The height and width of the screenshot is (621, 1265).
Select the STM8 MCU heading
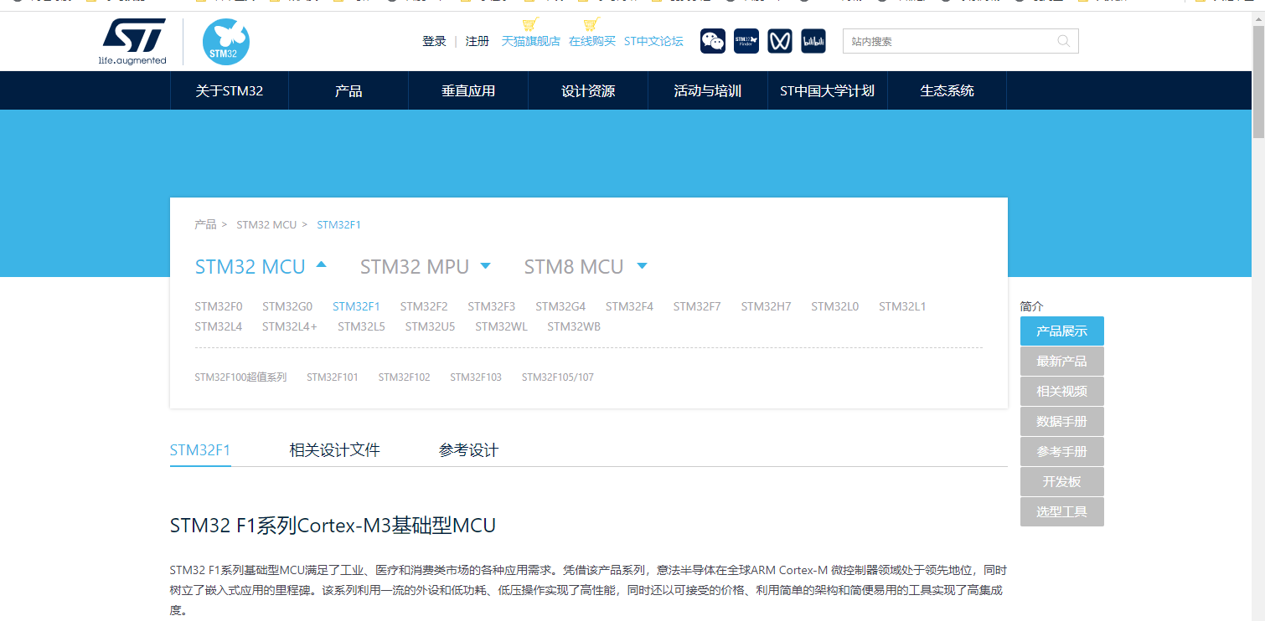(574, 267)
